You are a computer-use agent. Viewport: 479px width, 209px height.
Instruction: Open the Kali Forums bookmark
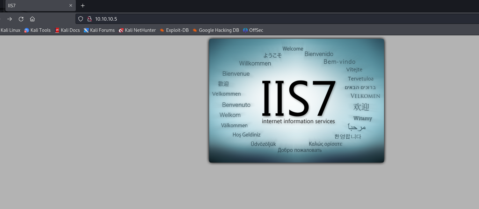(x=99, y=30)
